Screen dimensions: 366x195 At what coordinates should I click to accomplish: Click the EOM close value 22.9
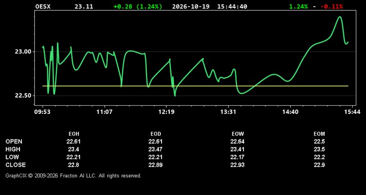click(319, 165)
